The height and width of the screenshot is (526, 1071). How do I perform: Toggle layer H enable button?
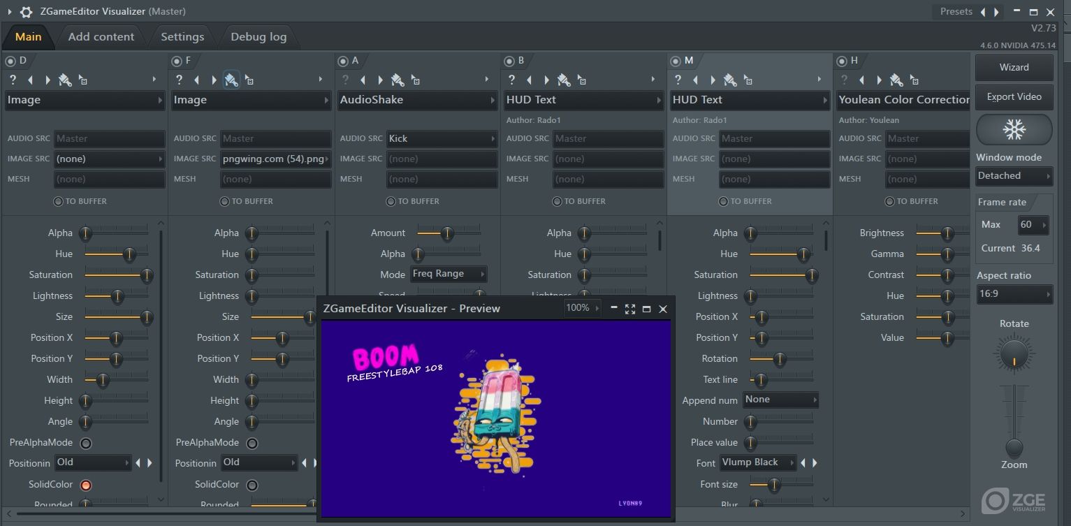pos(842,61)
